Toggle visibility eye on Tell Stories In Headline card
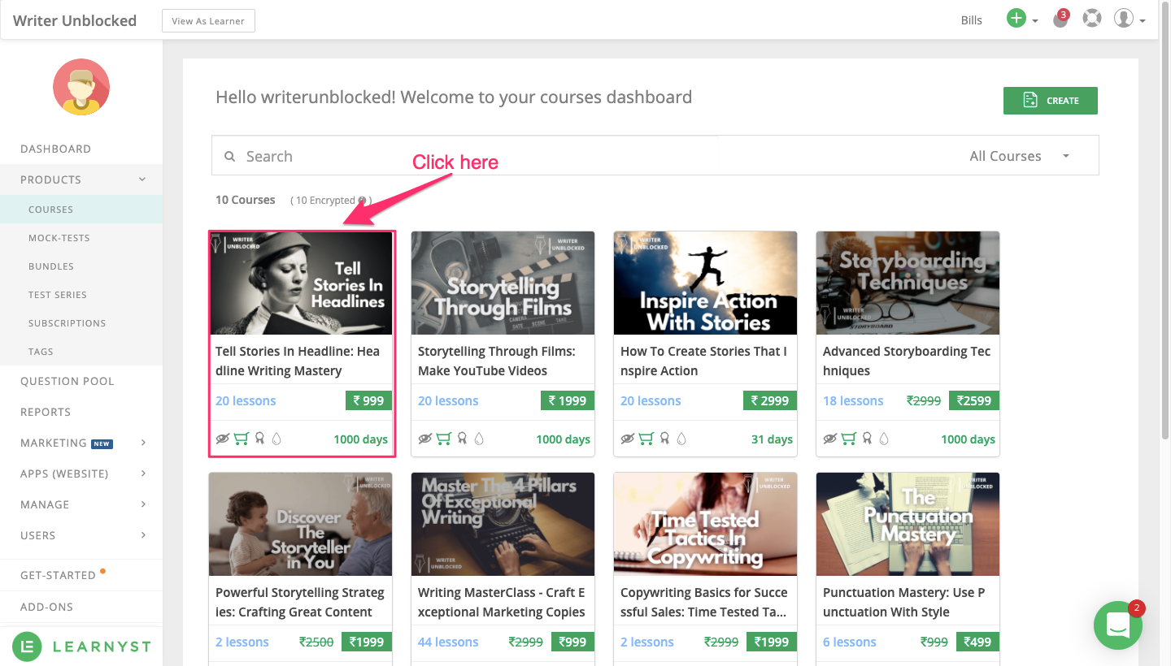 222,439
